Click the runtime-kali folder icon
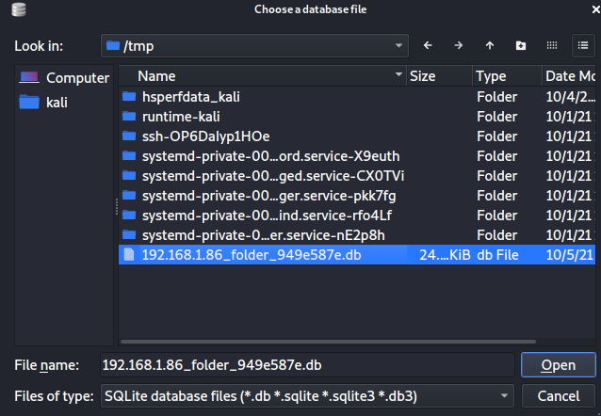Image resolution: width=601 pixels, height=416 pixels. click(x=129, y=116)
